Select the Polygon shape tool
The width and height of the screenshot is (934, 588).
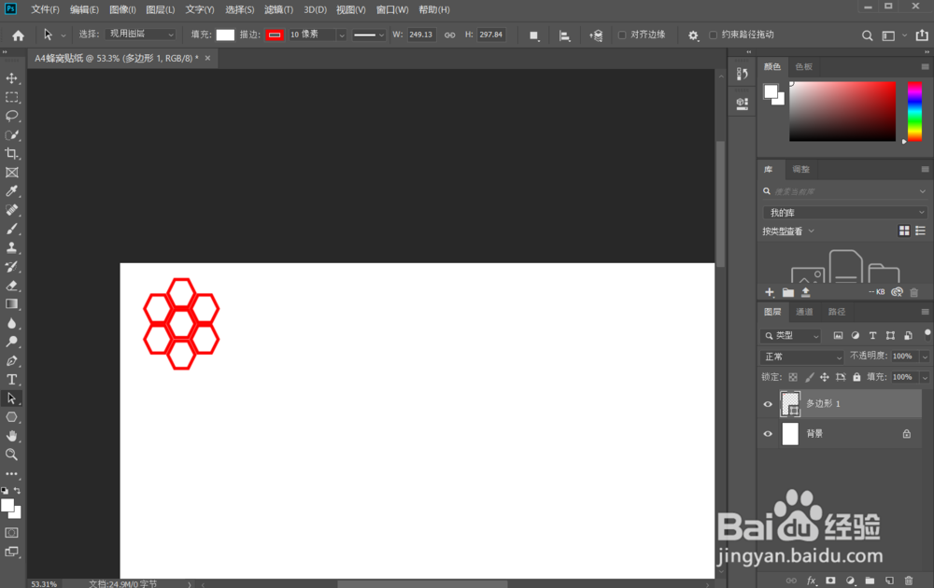coord(12,417)
